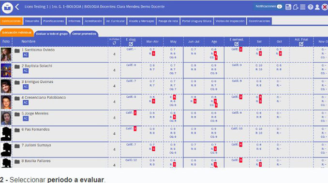Click the save disk icon in header
The width and height of the screenshot is (328, 183).
click(288, 7)
